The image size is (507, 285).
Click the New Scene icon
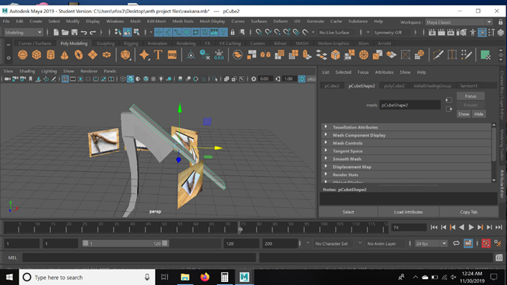pos(56,32)
